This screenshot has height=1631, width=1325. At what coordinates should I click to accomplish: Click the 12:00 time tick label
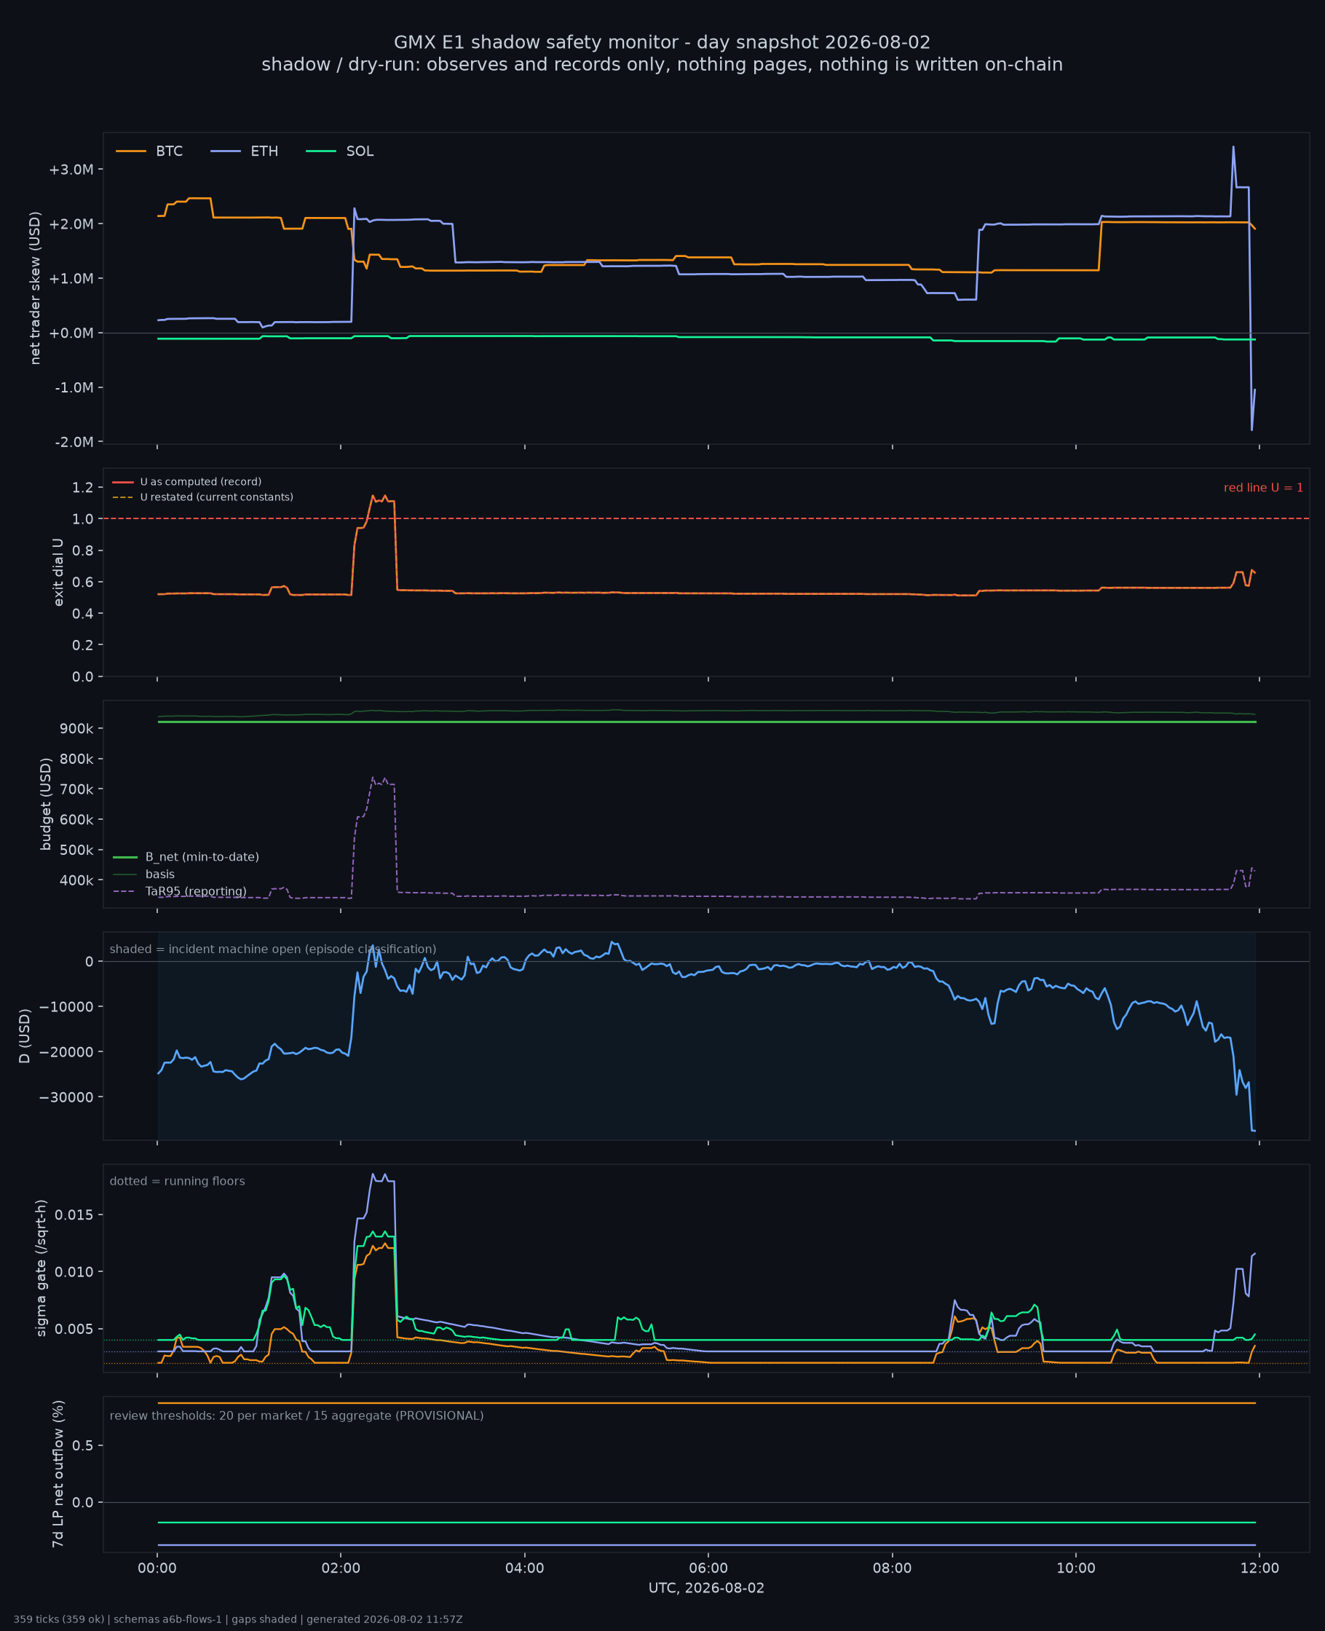pos(1259,1568)
